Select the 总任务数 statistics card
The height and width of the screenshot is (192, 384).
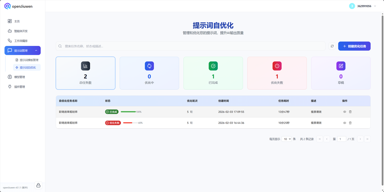(x=85, y=73)
